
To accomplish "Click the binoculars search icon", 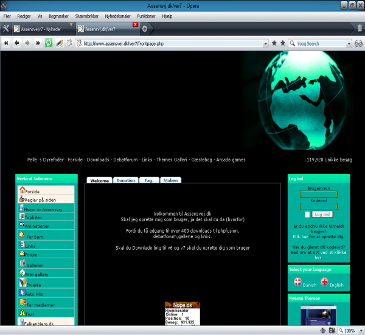I will pyautogui.click(x=358, y=43).
